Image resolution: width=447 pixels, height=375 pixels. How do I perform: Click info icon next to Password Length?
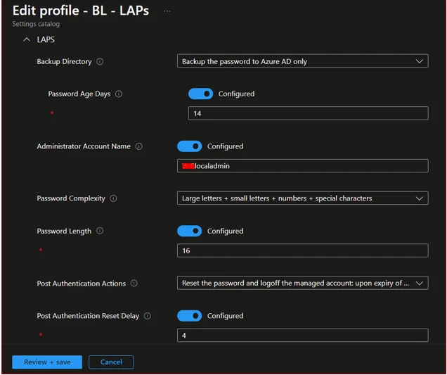[100, 231]
